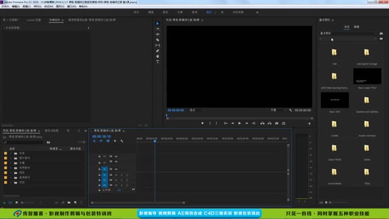The width and height of the screenshot is (389, 219).
Task: Click New Item in Project panel
Action: (75, 203)
